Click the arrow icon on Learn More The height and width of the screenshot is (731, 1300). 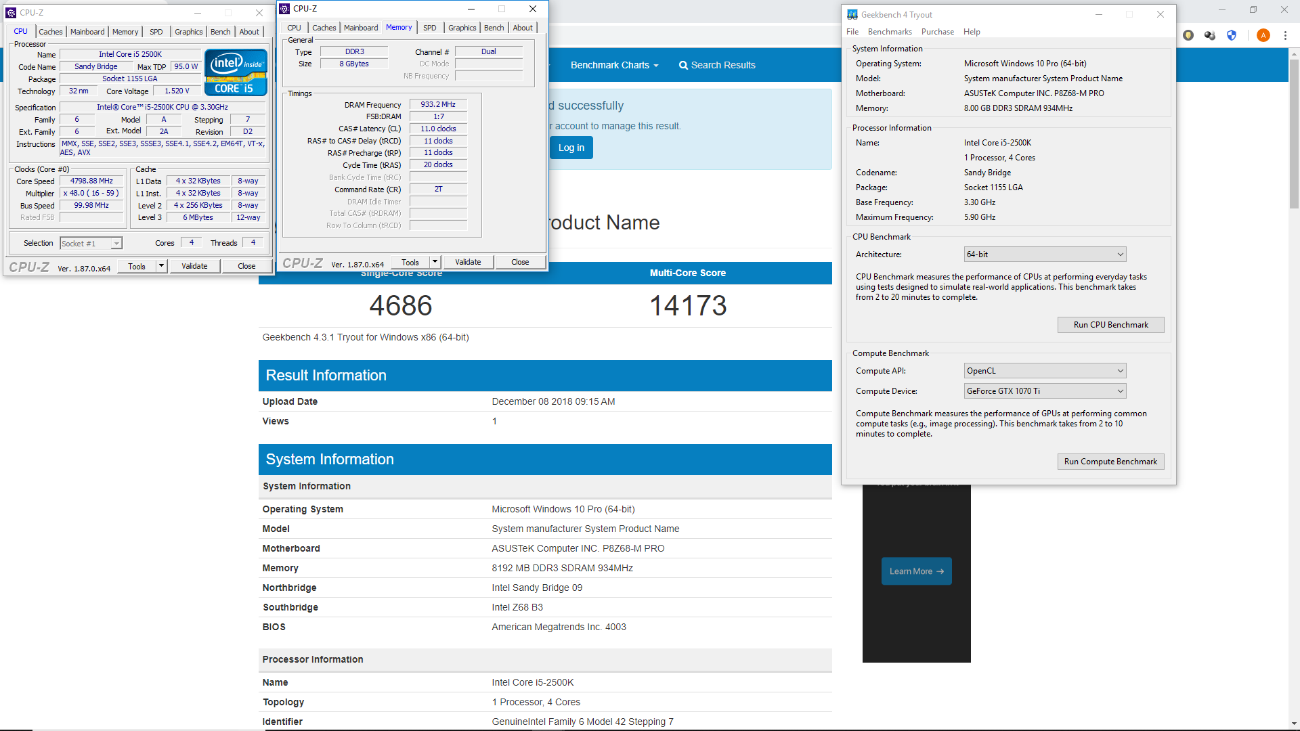coord(940,572)
